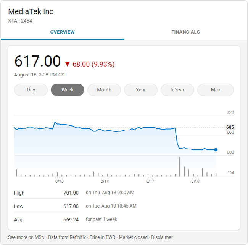This screenshot has height=245, width=248.
Task: Click the High value 701.00 row
Action: [71, 193]
